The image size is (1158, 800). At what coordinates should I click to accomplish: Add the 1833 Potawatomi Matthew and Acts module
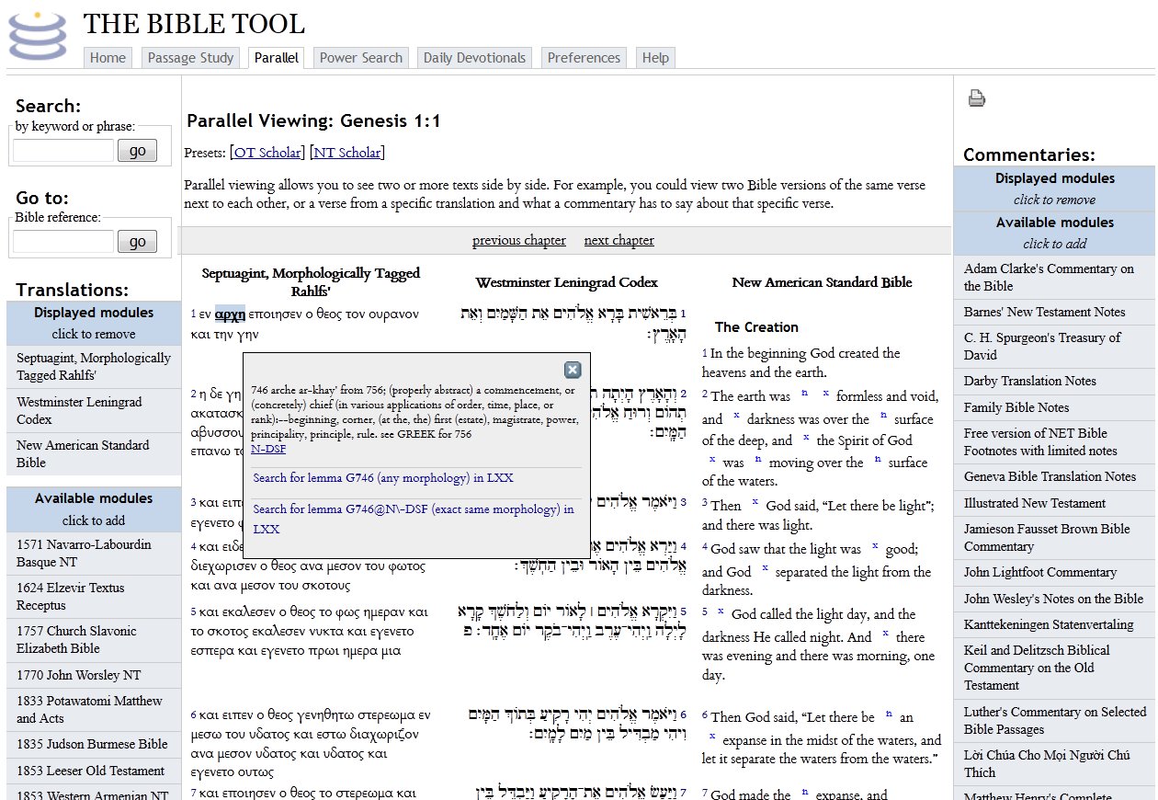tap(94, 710)
